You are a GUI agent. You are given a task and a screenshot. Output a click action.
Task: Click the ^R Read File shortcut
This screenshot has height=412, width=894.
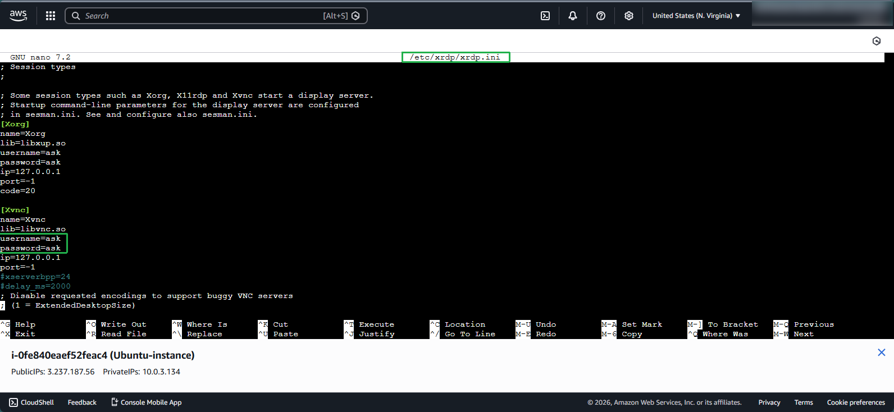116,334
